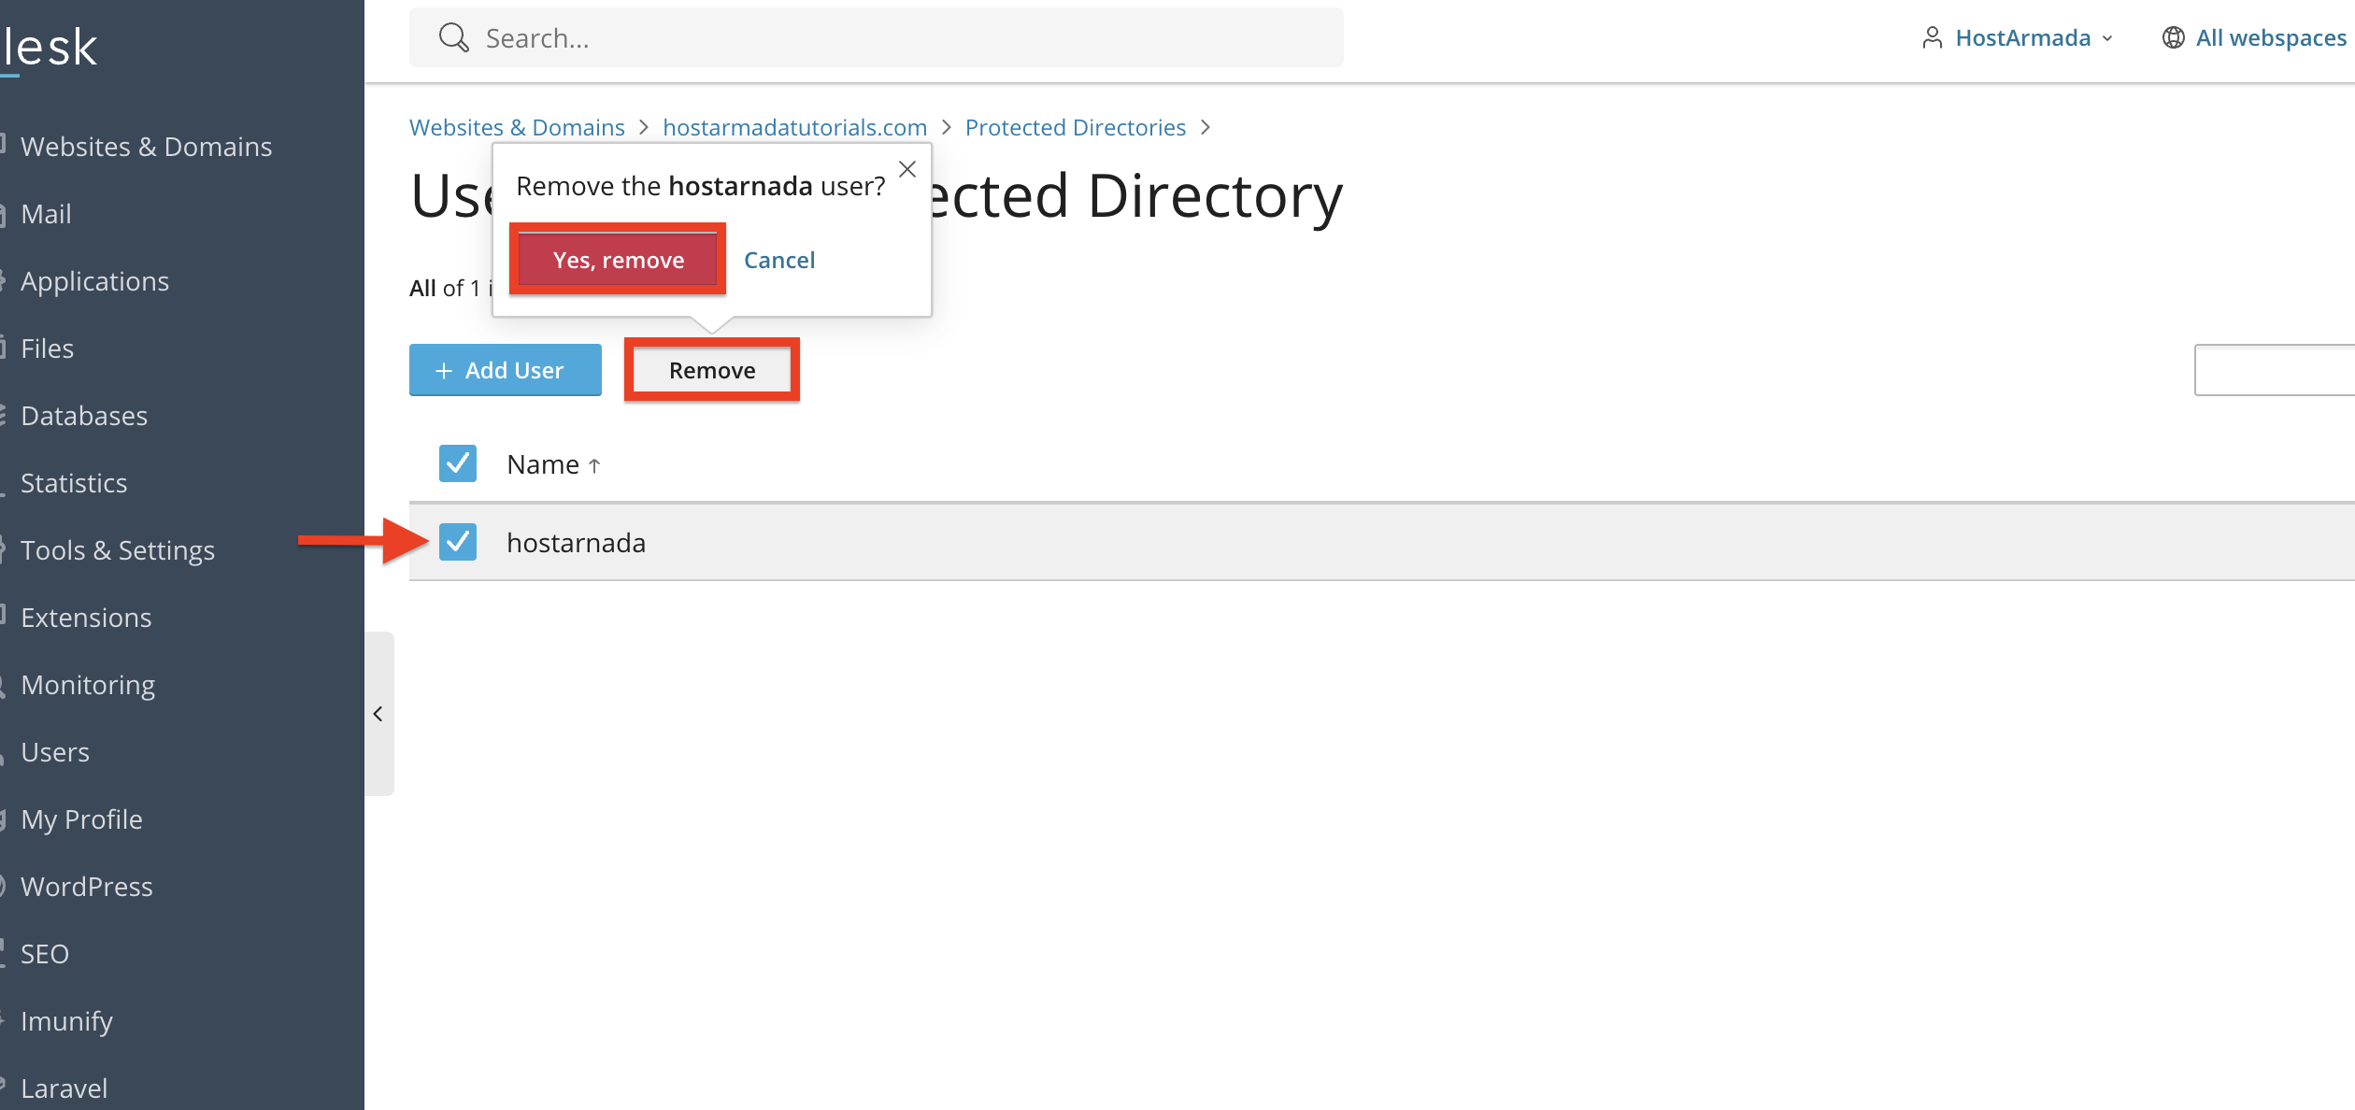The width and height of the screenshot is (2355, 1110).
Task: Collapse the sidebar with the arrow handle
Action: coord(378,714)
